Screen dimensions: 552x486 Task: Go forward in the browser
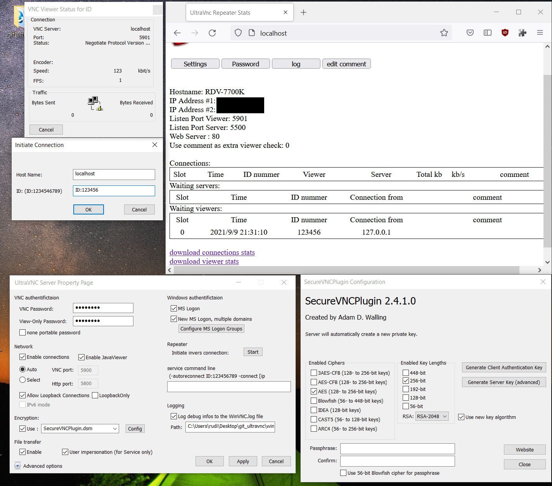(x=195, y=33)
